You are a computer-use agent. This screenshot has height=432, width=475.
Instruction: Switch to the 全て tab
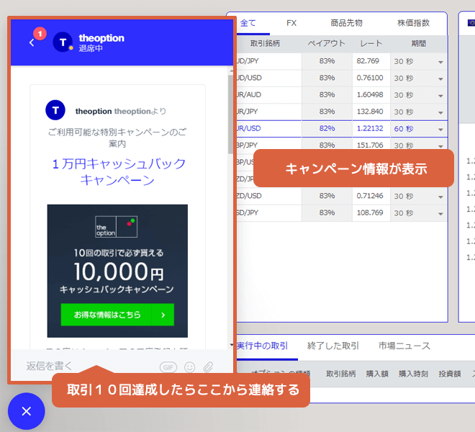[x=248, y=23]
